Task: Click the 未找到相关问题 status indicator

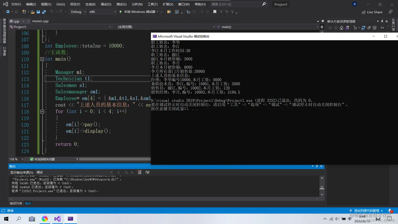Action: pyautogui.click(x=42, y=159)
